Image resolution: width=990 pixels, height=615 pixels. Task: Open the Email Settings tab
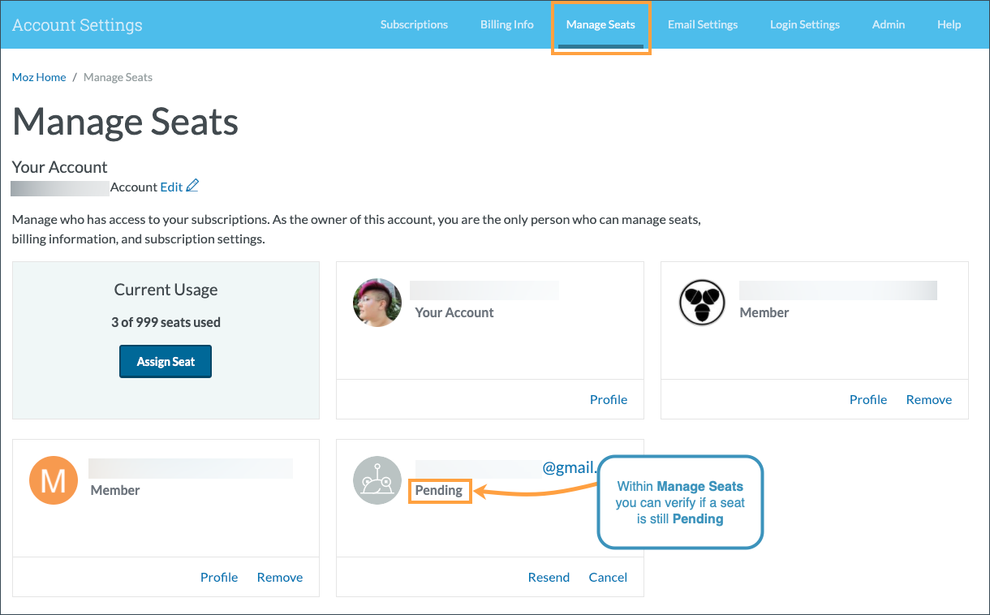pos(703,24)
